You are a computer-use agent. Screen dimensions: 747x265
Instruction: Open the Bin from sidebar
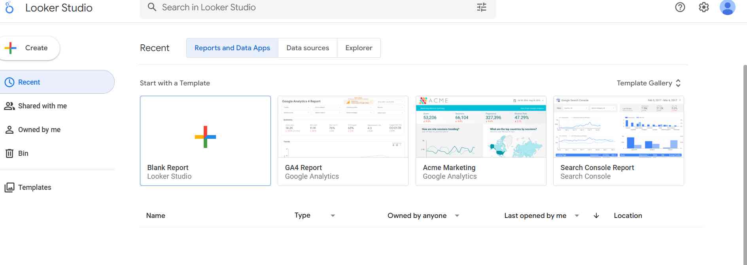coord(23,153)
